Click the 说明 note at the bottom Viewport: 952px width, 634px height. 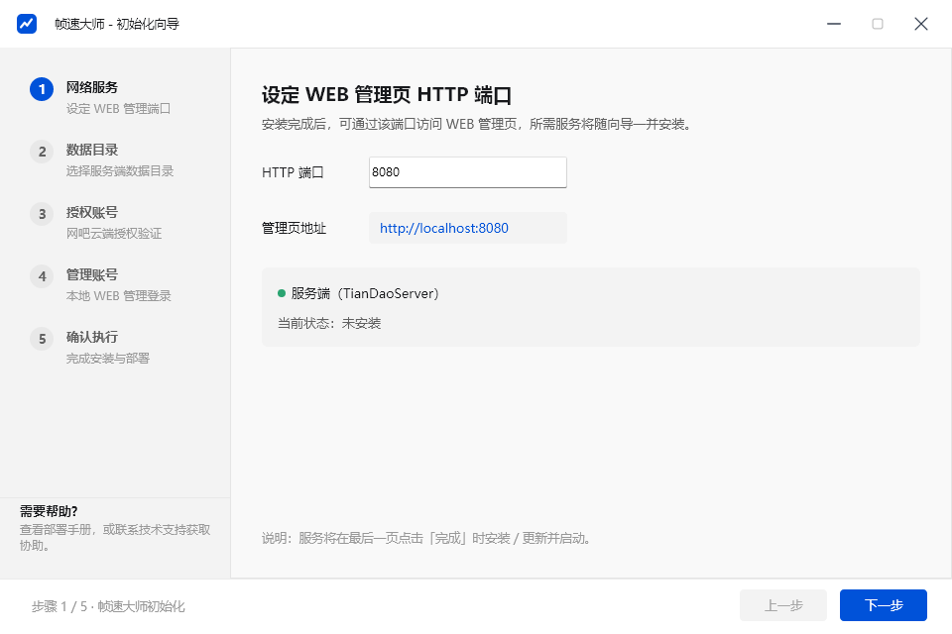click(x=427, y=538)
